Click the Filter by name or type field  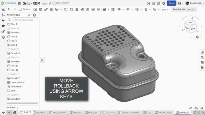[25, 20]
